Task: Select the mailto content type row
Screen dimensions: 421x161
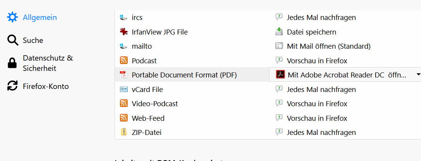Action: pos(142,46)
